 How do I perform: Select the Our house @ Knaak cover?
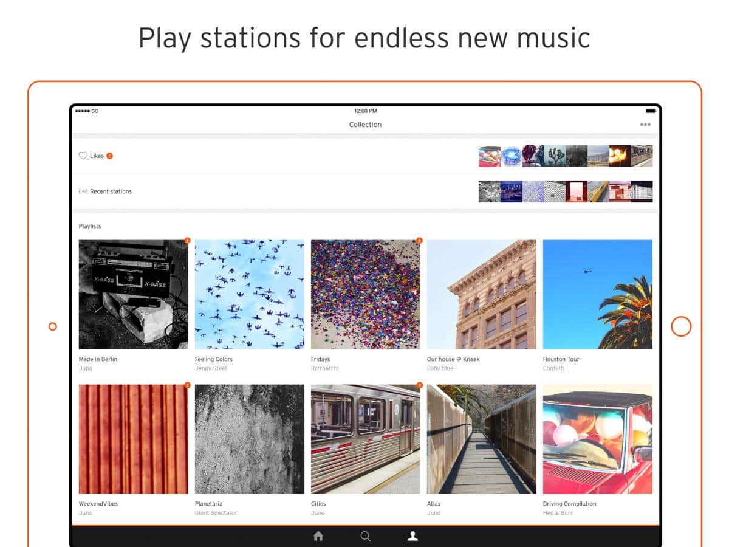pos(481,294)
